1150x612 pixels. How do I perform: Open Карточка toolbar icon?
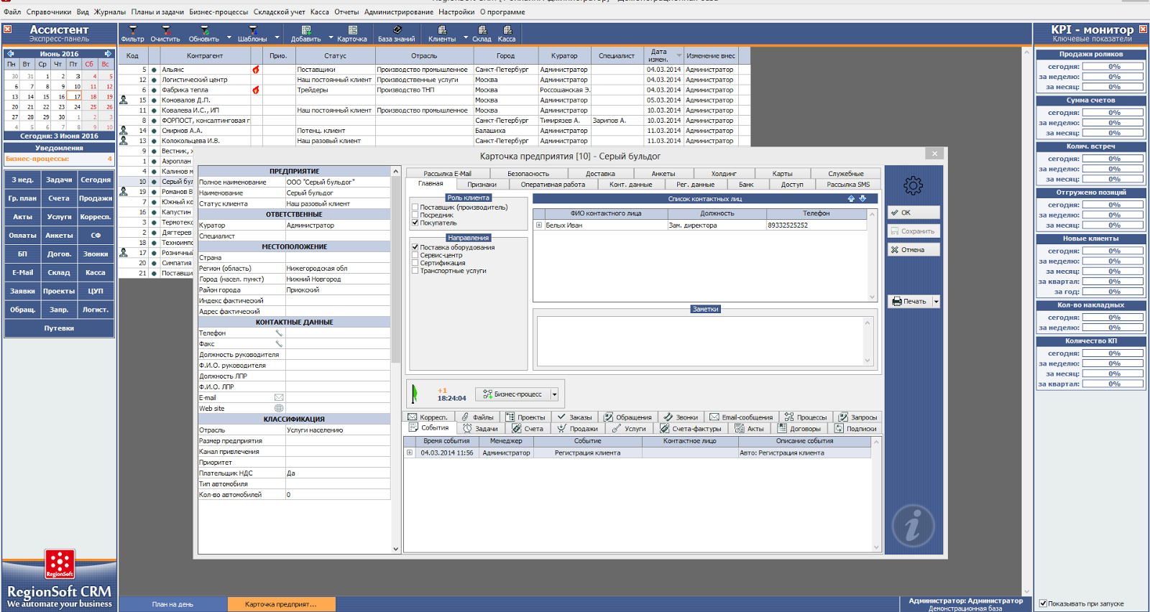pos(352,30)
